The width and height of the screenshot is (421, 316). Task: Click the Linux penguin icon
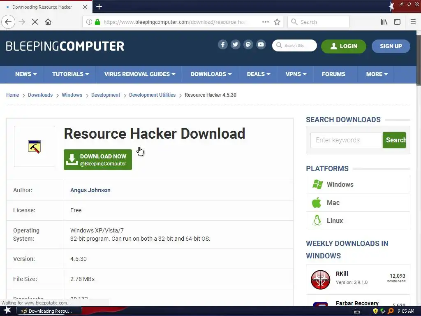click(317, 221)
